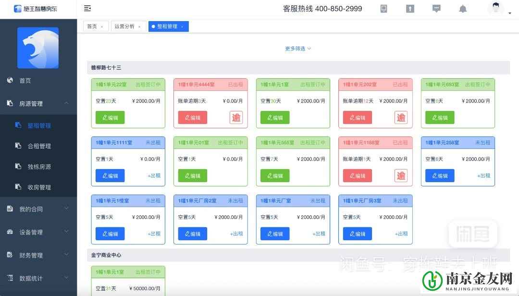Click the notification bell icon

pyautogui.click(x=463, y=9)
